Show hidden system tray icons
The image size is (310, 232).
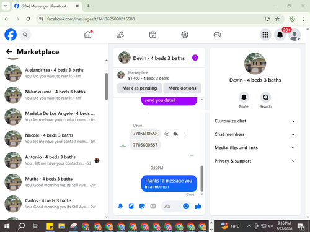pos(249,226)
